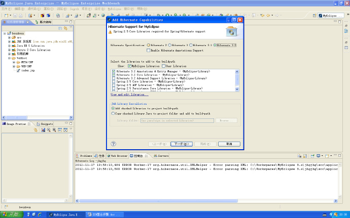
Task: Click the Windows Start button
Action: click(x=12, y=214)
